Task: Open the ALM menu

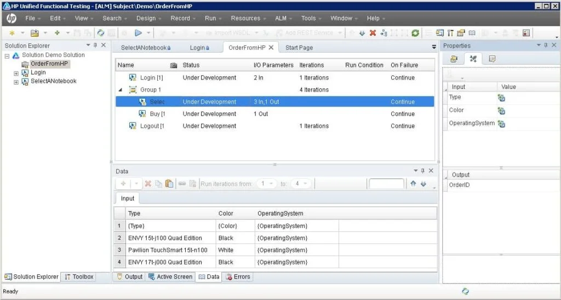Action: (283, 18)
